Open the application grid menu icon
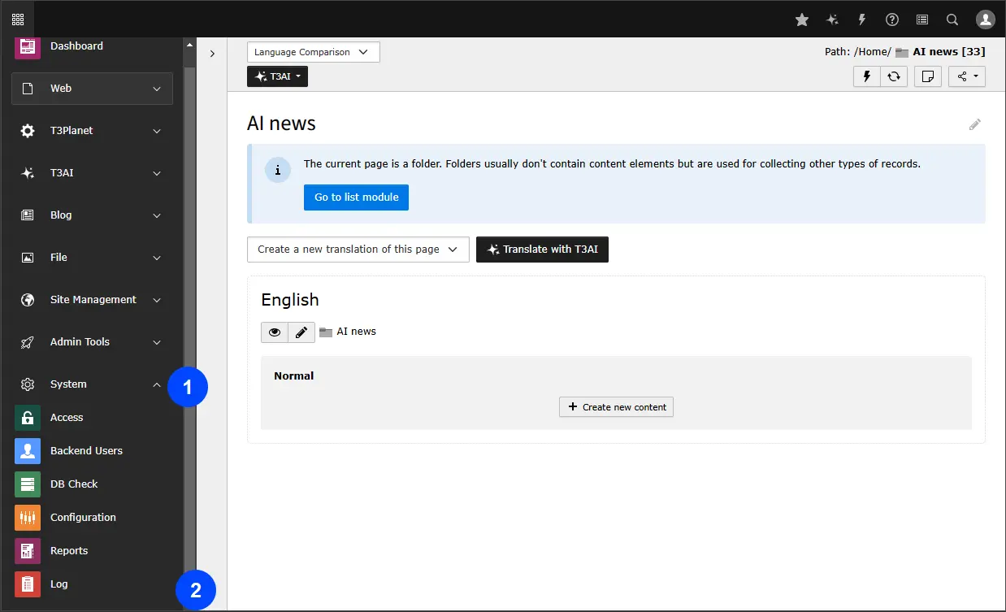Image resolution: width=1006 pixels, height=612 pixels. pos(18,20)
